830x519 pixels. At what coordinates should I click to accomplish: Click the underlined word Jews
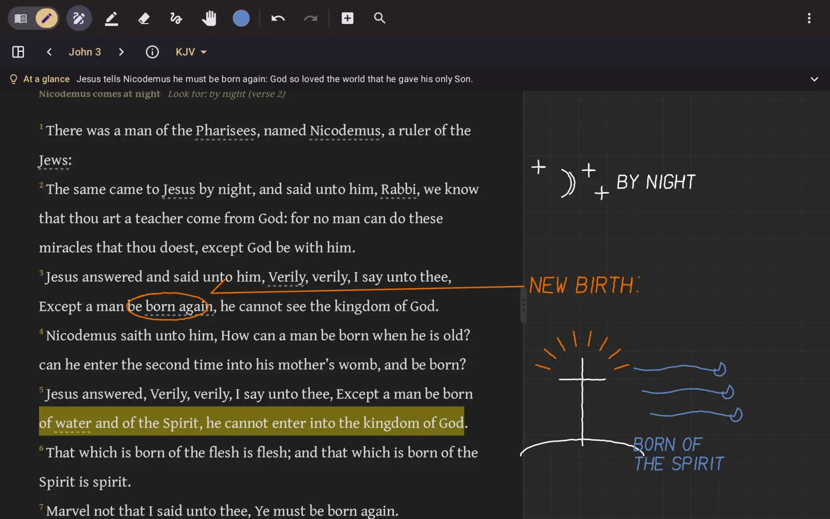(54, 160)
